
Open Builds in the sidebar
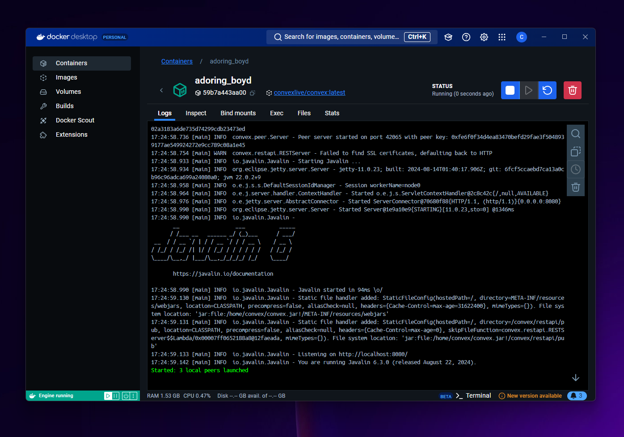point(82,106)
